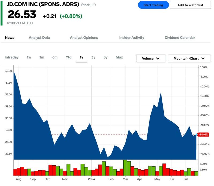214x186 pixels.
Task: Click the Oct label on the time axis
Action: pyautogui.click(x=47, y=179)
